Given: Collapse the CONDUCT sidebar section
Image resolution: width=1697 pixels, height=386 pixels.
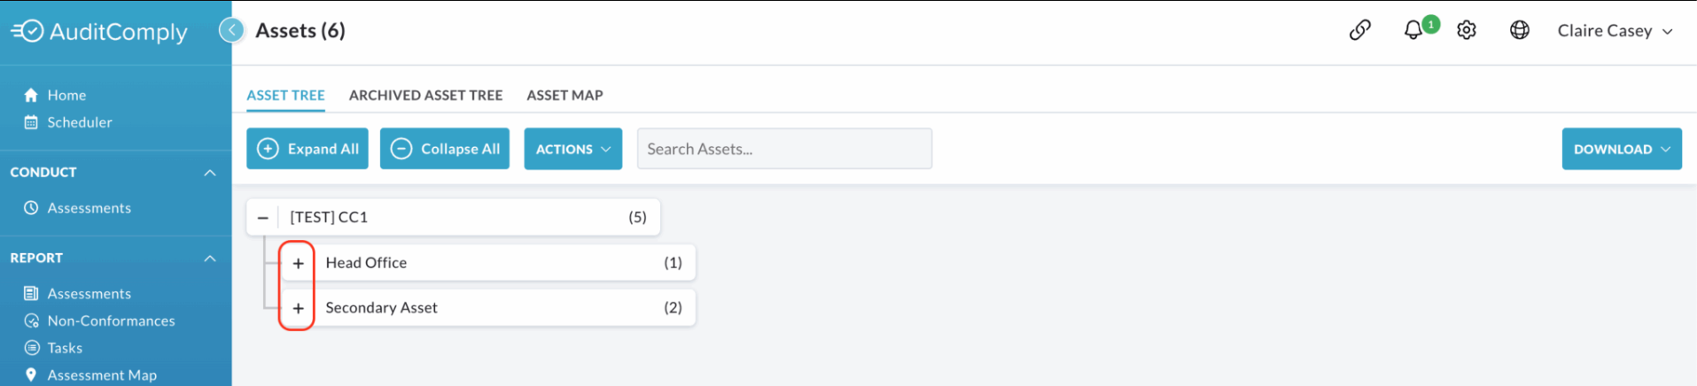Looking at the screenshot, I should click(209, 173).
